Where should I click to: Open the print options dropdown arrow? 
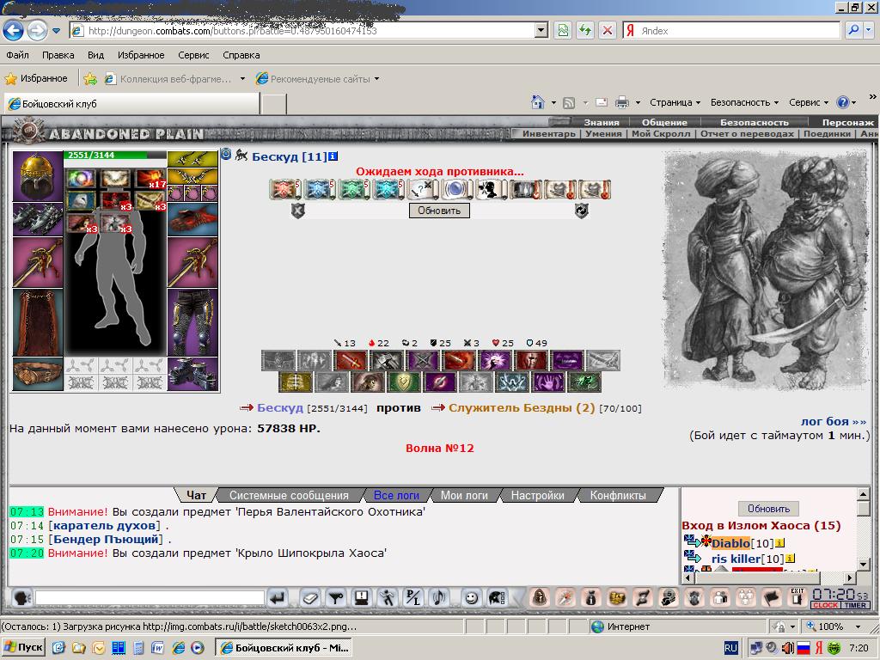coord(638,102)
